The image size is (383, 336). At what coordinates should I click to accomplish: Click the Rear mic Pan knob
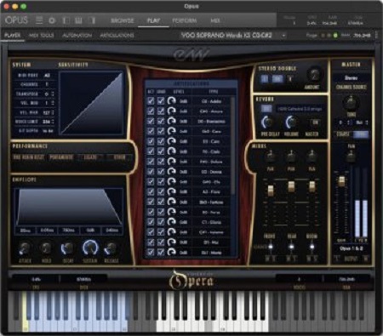coord(291,157)
